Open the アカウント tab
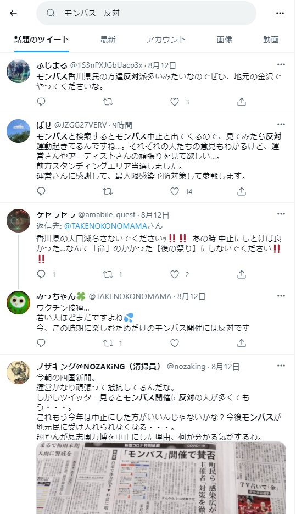The image size is (296, 514). click(x=166, y=40)
